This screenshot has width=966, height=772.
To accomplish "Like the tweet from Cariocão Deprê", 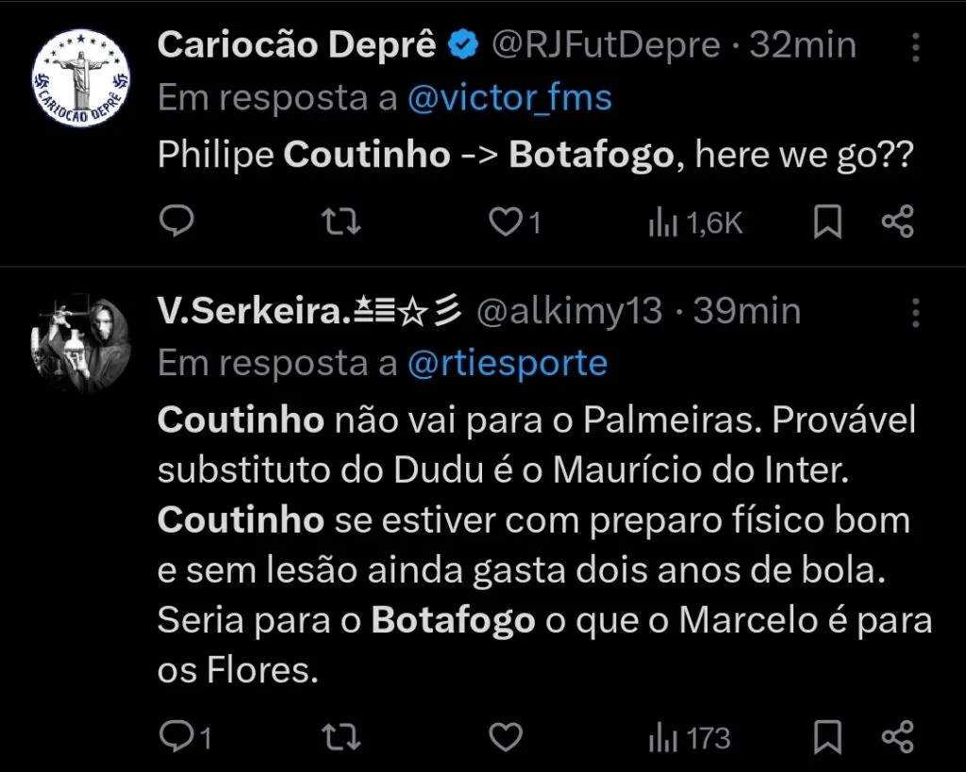I will pyautogui.click(x=505, y=222).
